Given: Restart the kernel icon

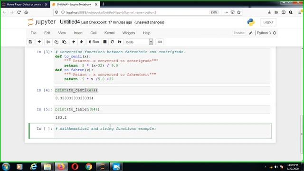Looking at the screenshot, I should coord(112,42).
